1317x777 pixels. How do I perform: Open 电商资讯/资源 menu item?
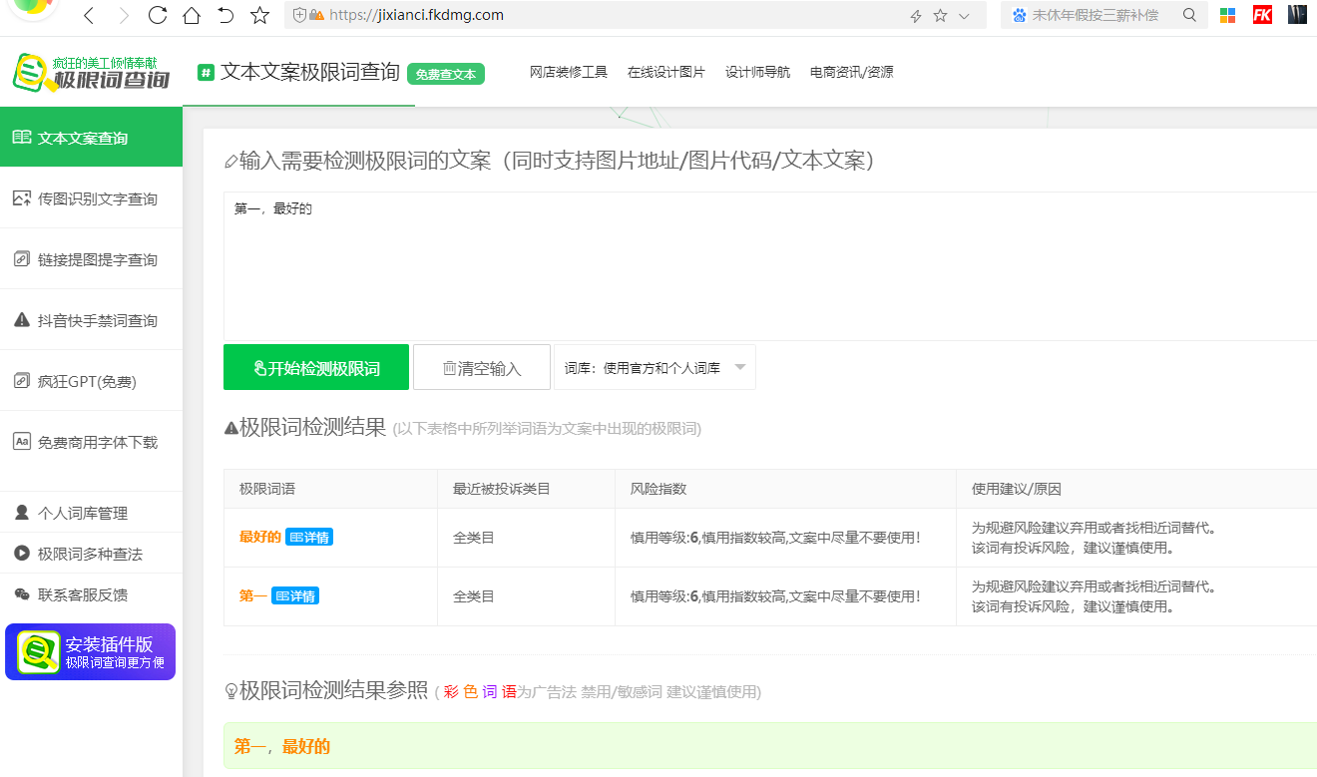[852, 72]
